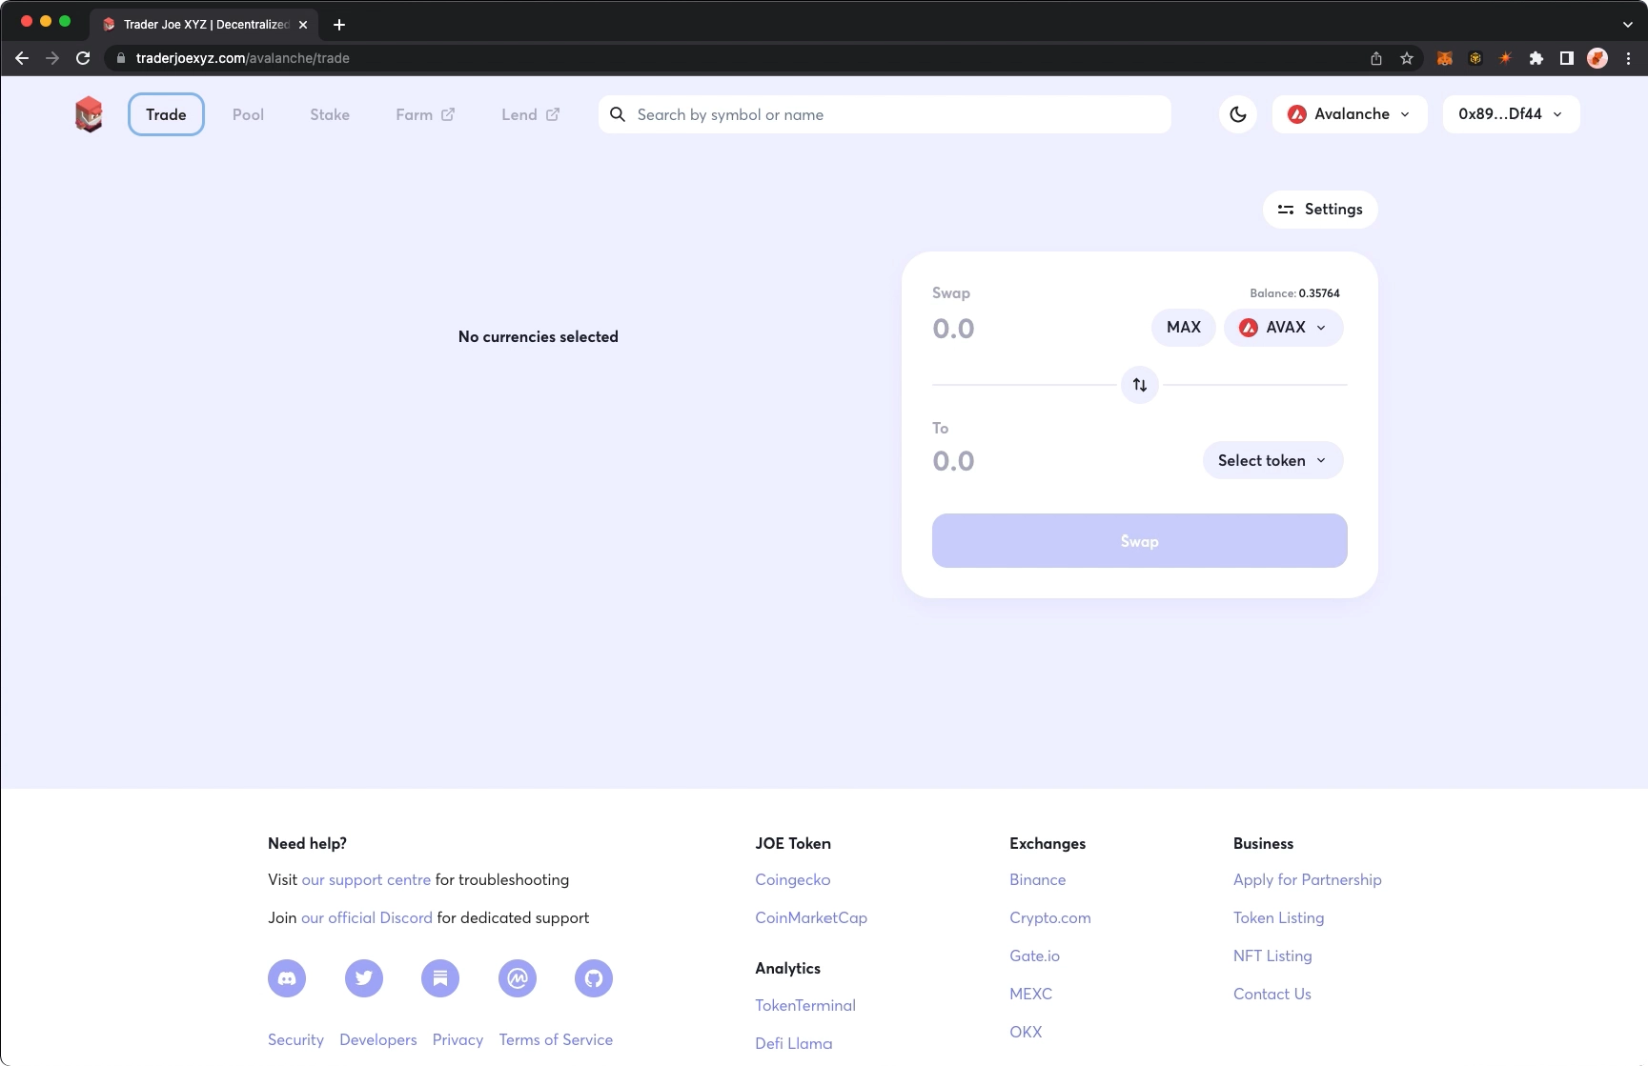
Task: Open the support centre link
Action: 366,879
